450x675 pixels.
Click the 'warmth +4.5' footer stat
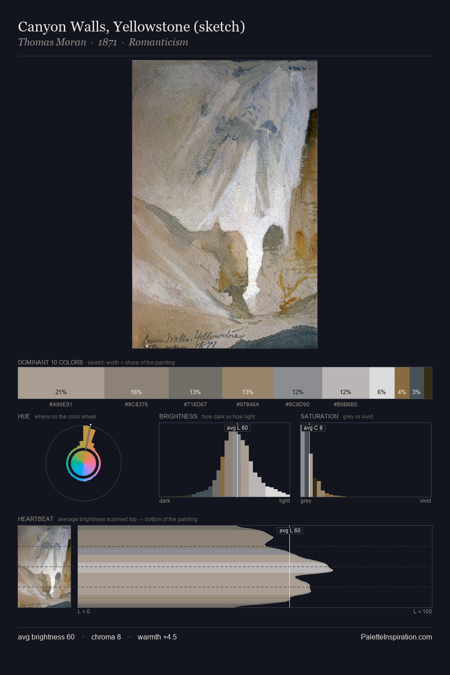[157, 637]
